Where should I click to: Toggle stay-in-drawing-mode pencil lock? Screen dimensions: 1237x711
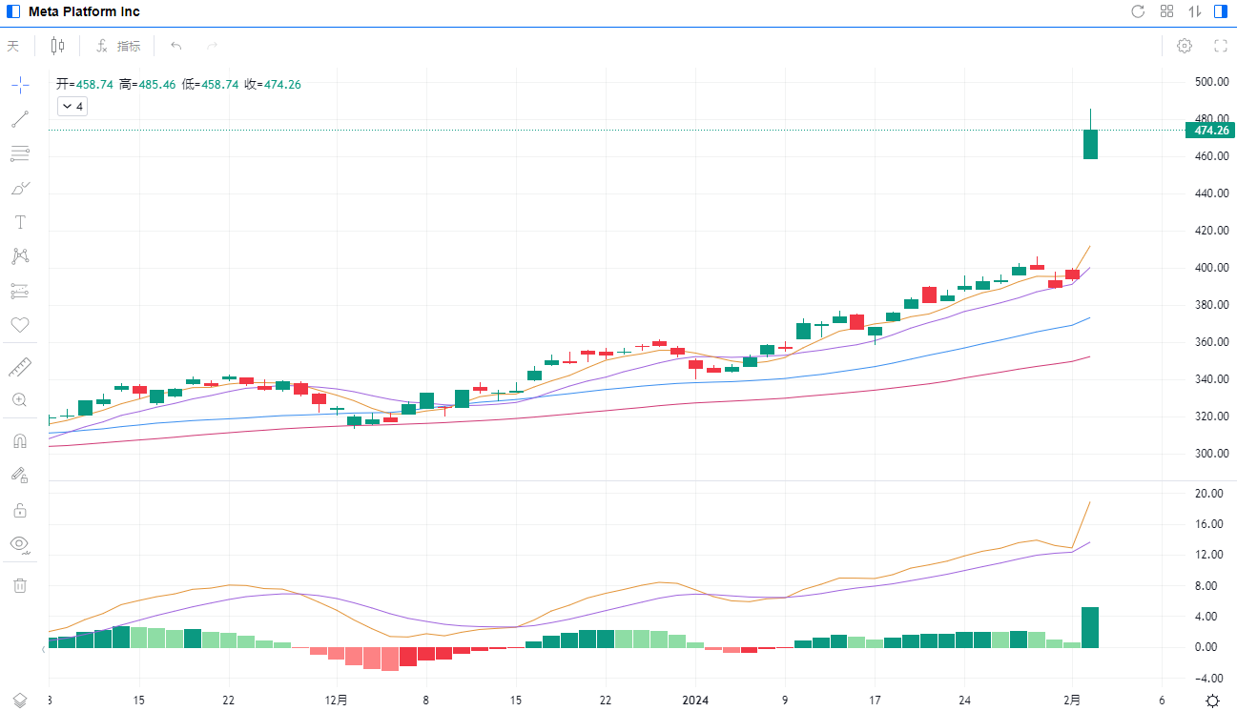click(20, 476)
